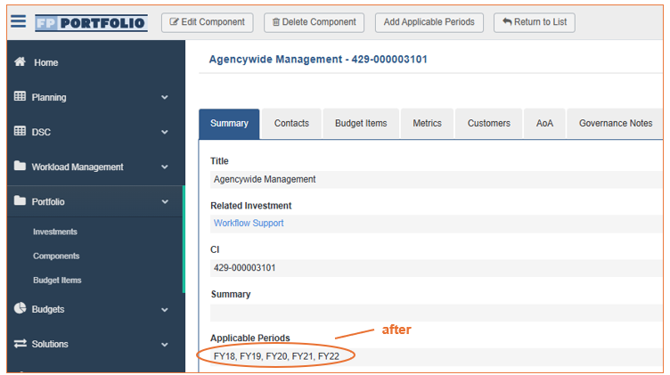
Task: Click the Delete Component button
Action: (314, 22)
